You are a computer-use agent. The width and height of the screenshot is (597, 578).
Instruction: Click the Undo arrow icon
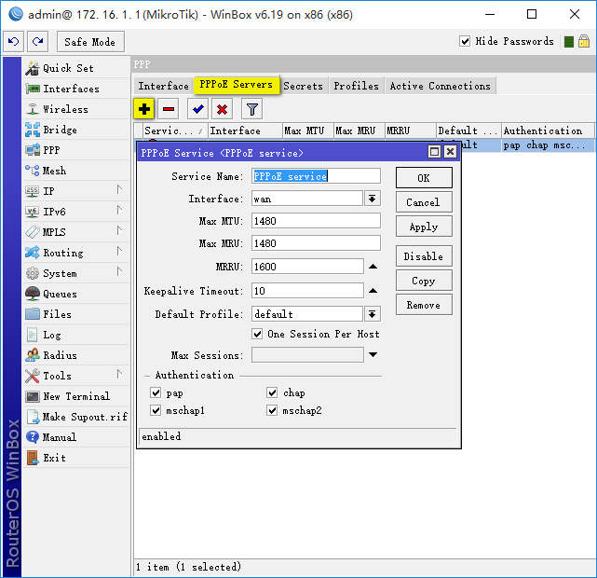click(x=14, y=42)
